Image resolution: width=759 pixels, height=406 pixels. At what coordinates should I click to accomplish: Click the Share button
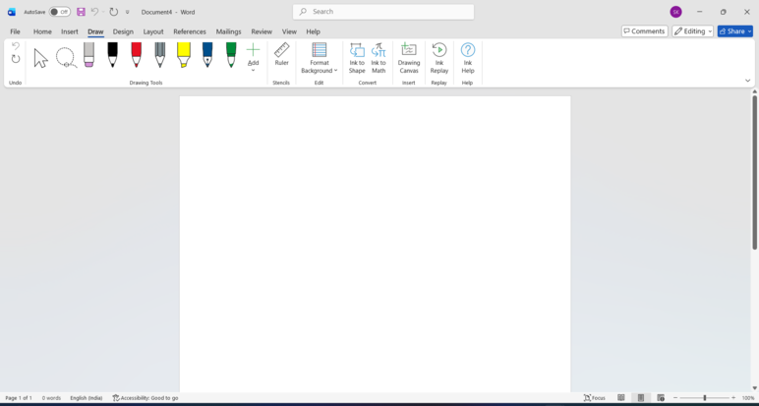[734, 31]
